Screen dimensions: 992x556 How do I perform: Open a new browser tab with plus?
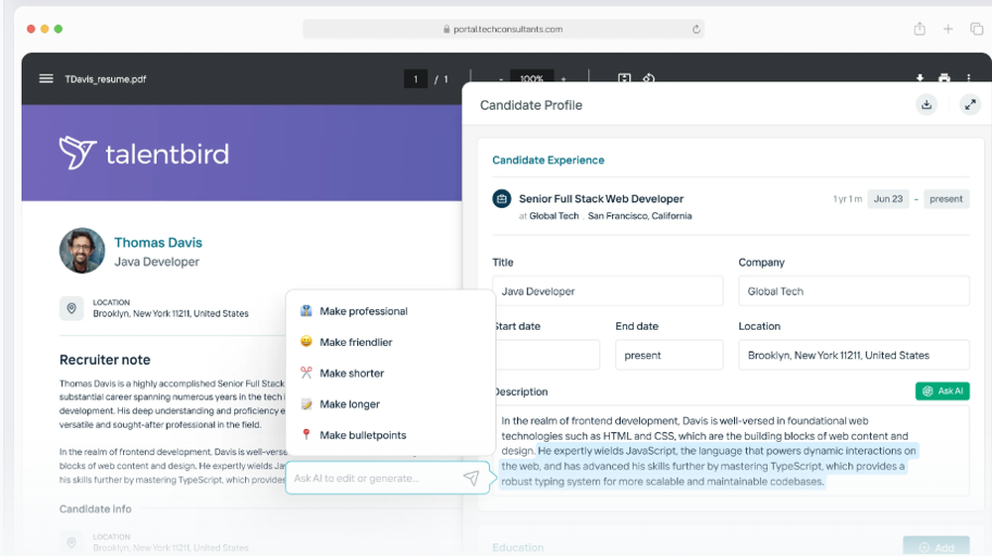click(947, 29)
